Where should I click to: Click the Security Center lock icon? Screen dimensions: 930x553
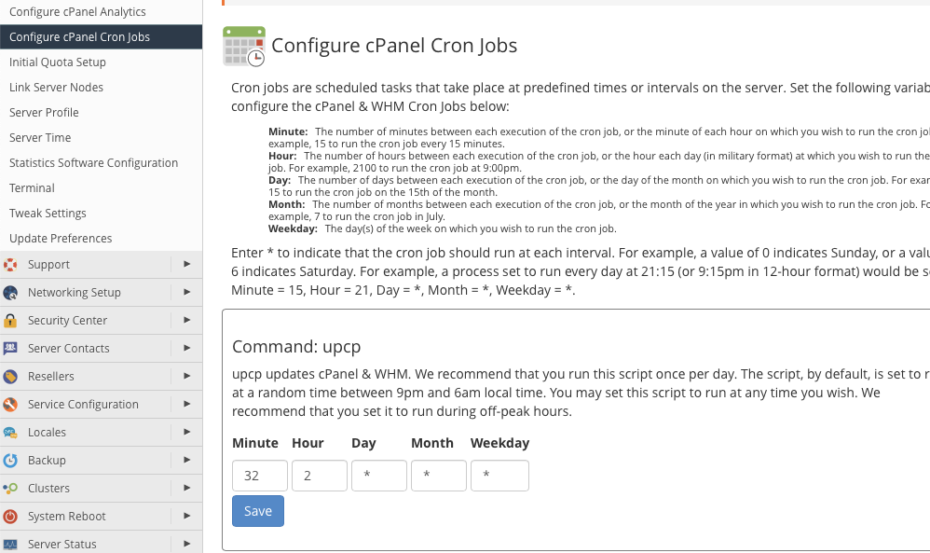(10, 321)
